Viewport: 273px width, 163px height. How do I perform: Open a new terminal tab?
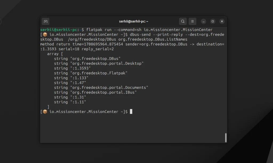pyautogui.click(x=46, y=22)
